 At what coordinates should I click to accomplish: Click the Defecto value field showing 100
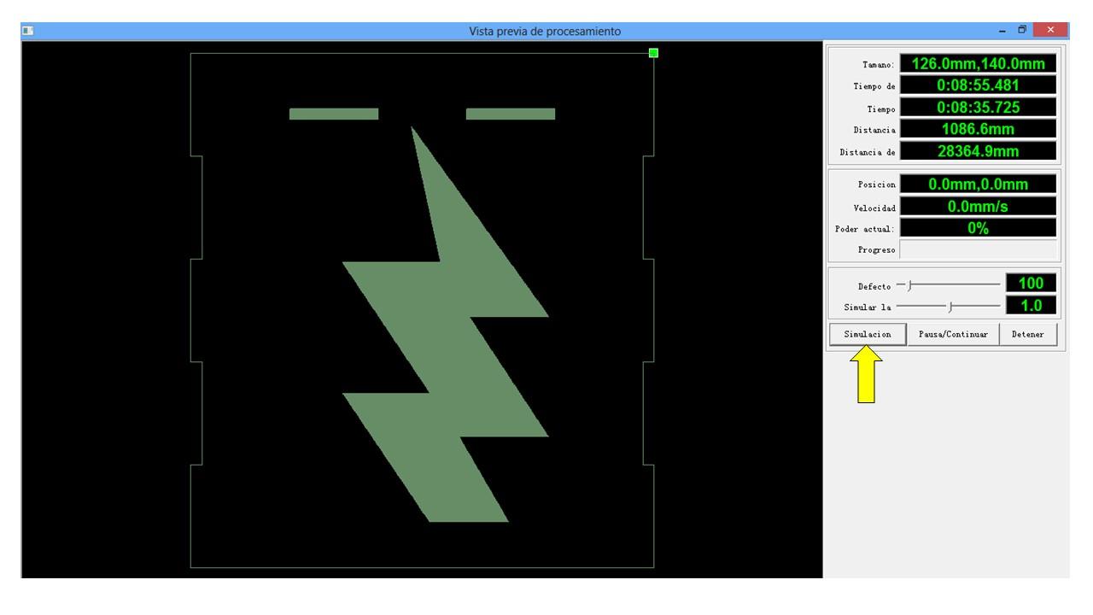pyautogui.click(x=1032, y=284)
